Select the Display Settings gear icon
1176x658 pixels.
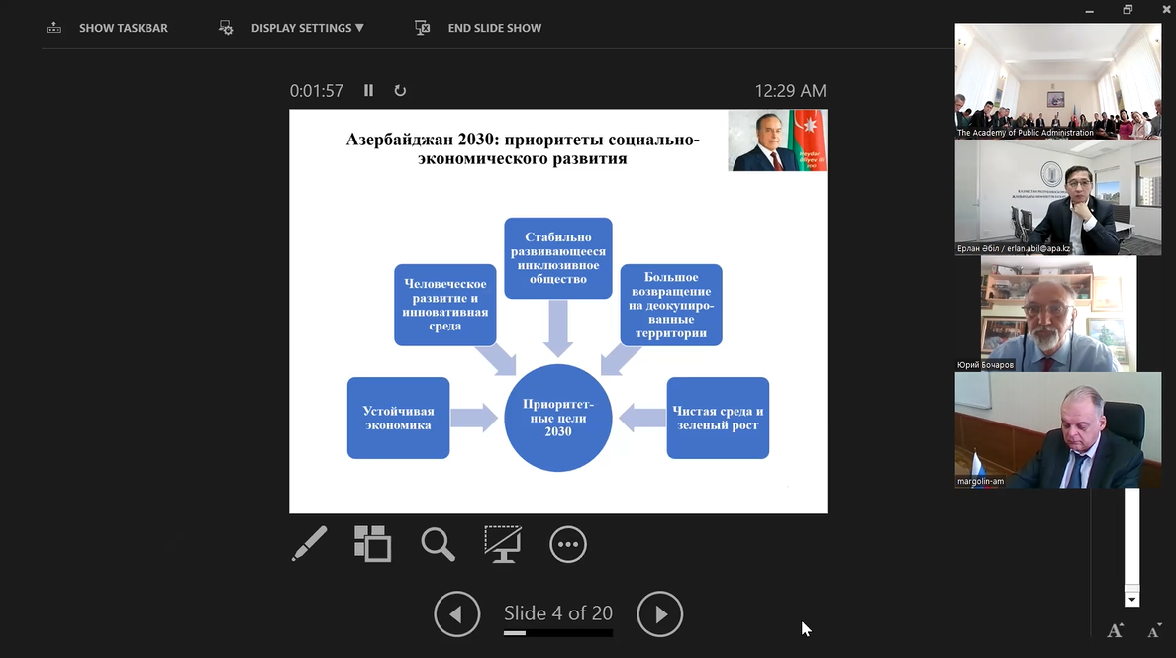[226, 27]
